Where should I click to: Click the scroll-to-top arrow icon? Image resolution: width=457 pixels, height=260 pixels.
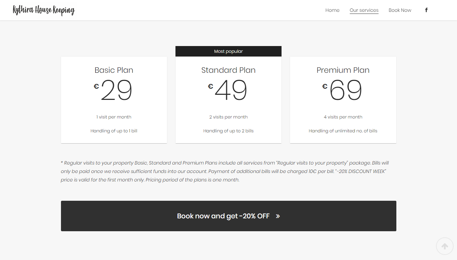[x=445, y=246]
